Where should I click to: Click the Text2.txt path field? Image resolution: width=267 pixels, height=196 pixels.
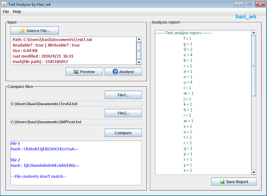tap(76, 104)
